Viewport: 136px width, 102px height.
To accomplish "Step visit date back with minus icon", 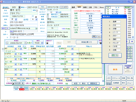I will pos(7,43).
